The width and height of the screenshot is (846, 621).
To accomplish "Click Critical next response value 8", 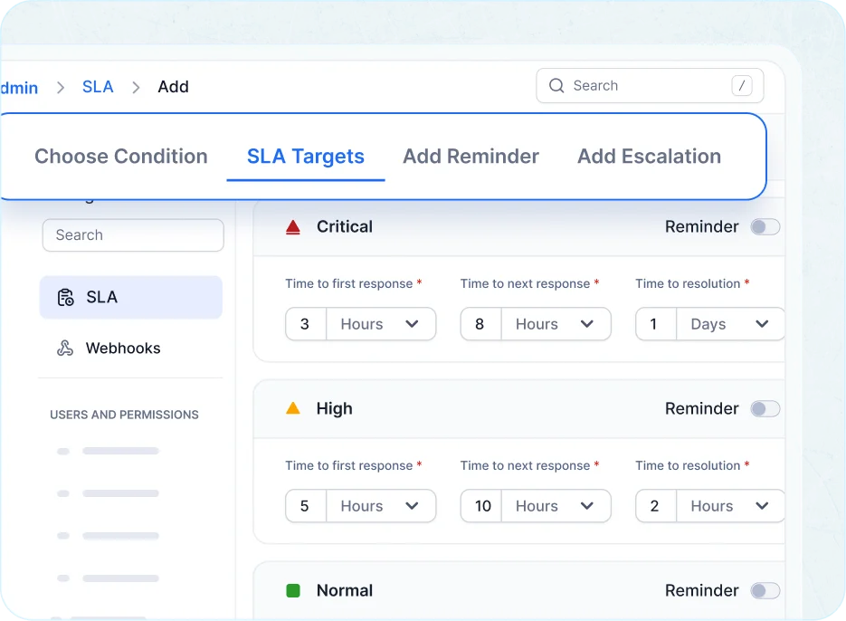I will click(x=480, y=324).
